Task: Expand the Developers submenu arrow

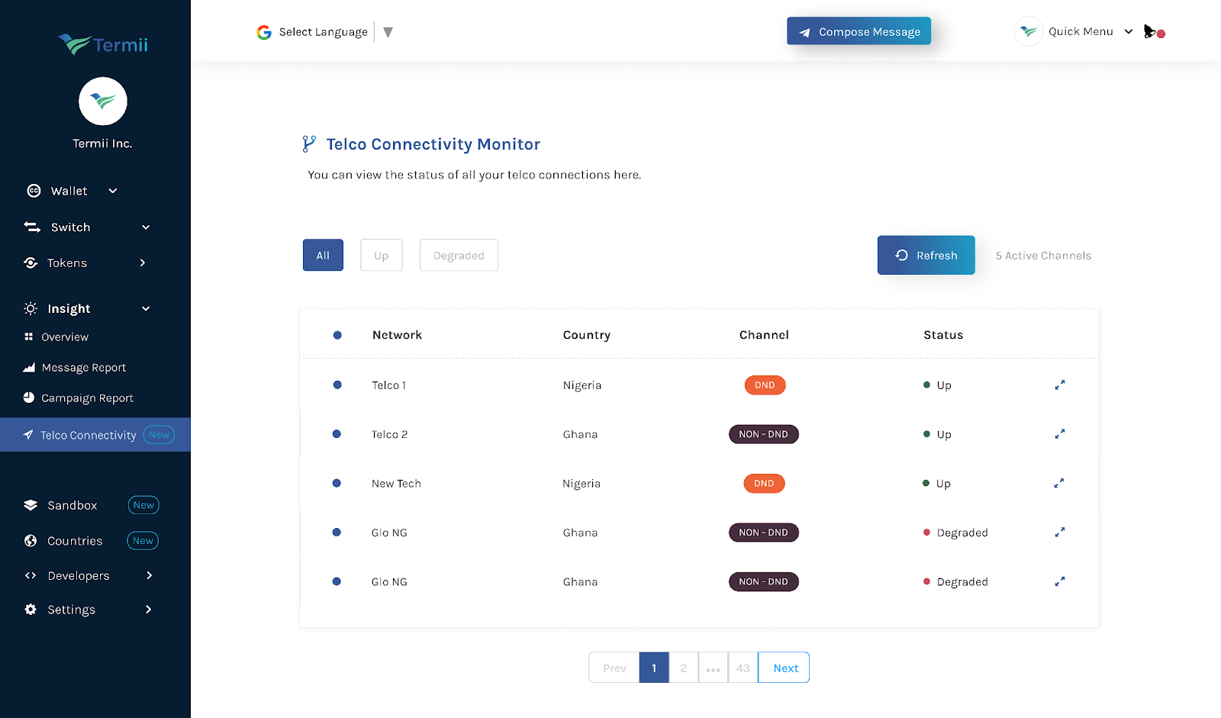Action: [x=150, y=575]
